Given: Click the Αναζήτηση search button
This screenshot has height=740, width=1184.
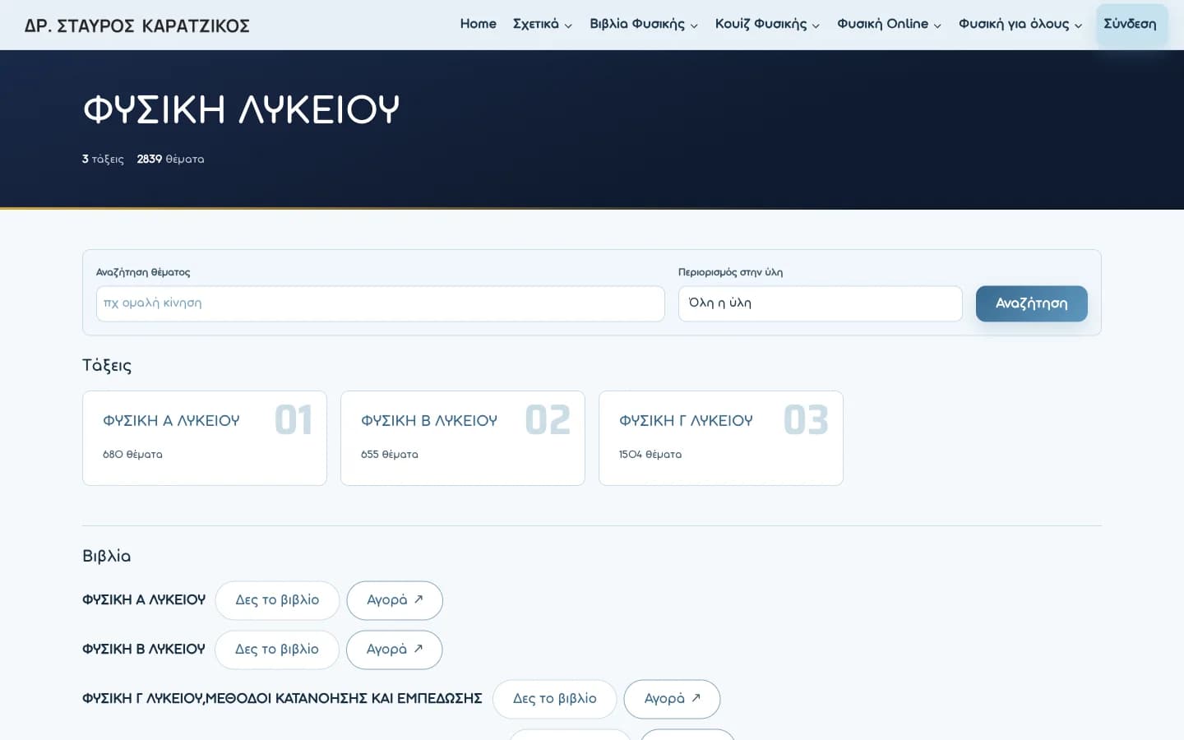Looking at the screenshot, I should coord(1031,303).
